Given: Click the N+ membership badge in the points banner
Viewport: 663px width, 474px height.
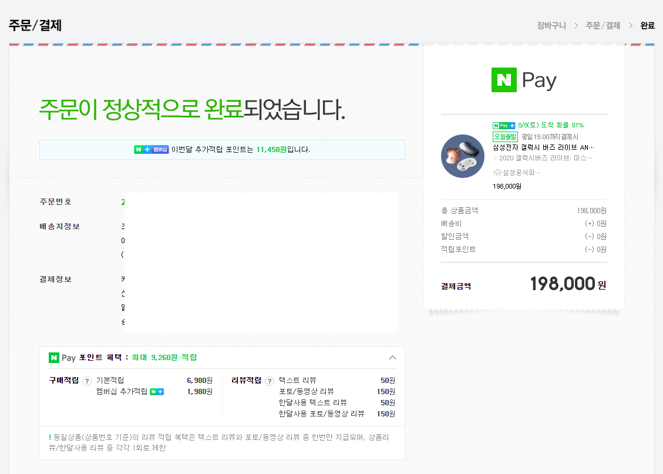Looking at the screenshot, I should (152, 149).
